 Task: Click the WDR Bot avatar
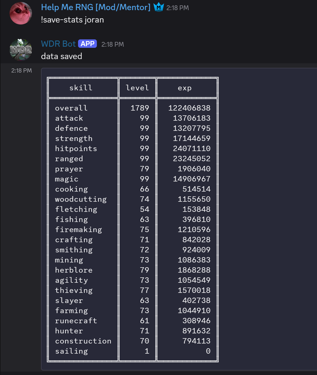coord(20,50)
